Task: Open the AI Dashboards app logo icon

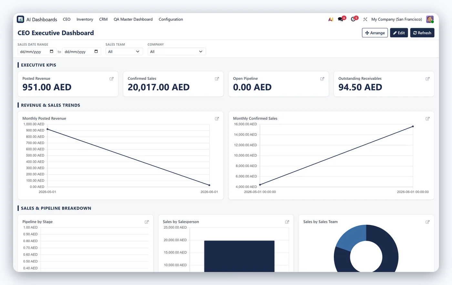Action: coord(20,19)
